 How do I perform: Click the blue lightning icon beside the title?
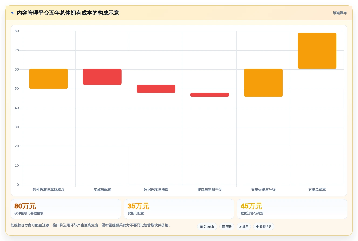(x=13, y=13)
